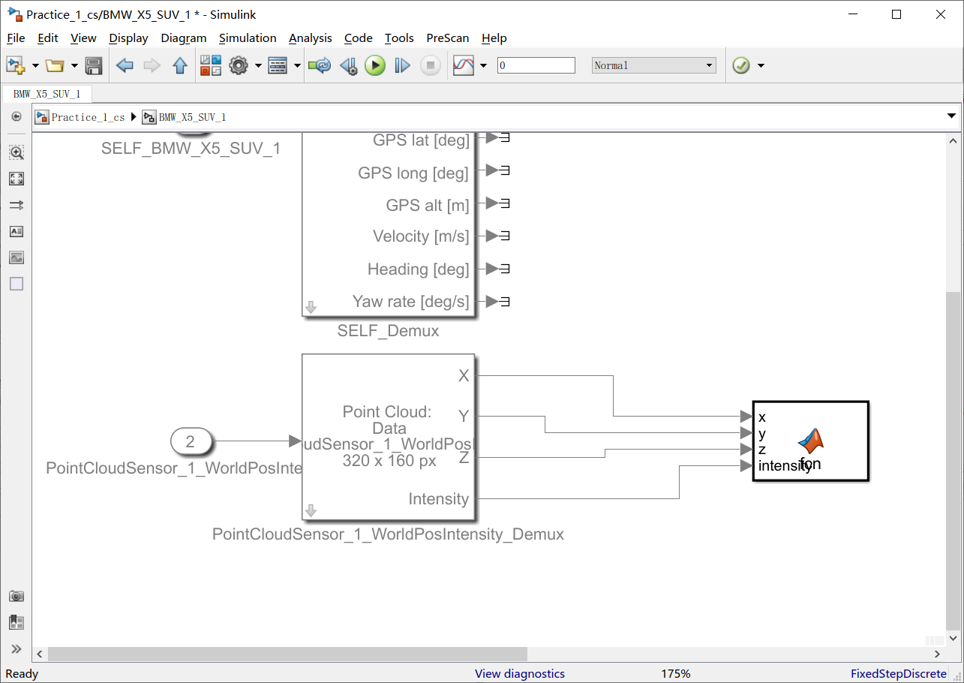Select the BMW_X5_SUV_1 tab
964x683 pixels.
(47, 94)
